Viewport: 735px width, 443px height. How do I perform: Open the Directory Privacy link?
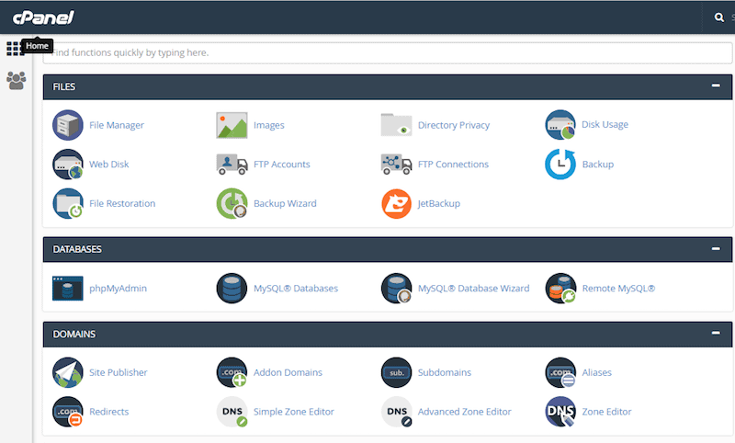(x=454, y=125)
